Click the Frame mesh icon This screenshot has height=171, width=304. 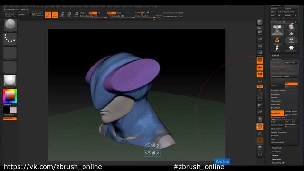pos(260,98)
